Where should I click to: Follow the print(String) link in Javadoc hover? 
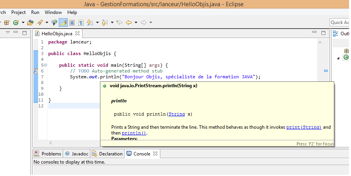pos(304,127)
